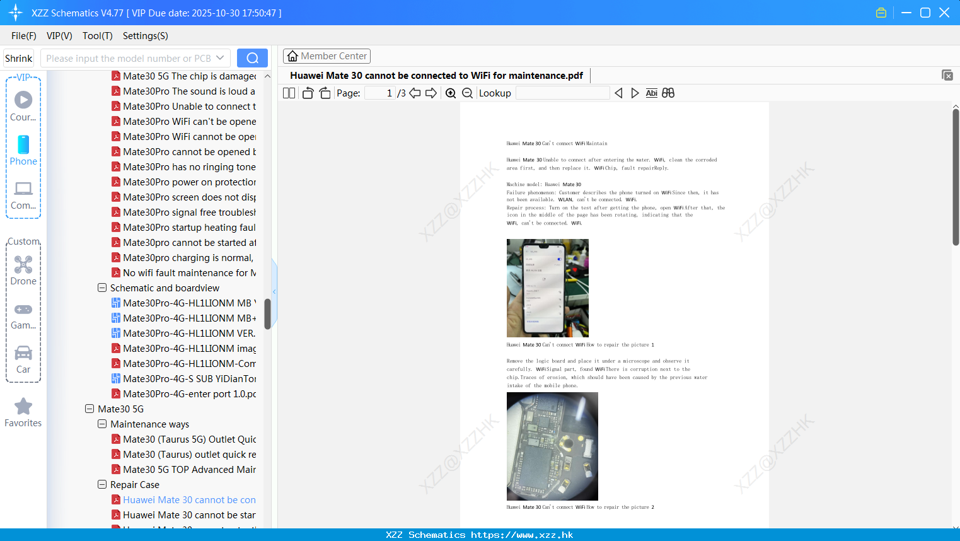This screenshot has height=541, width=960.
Task: Toggle the two-page view icon
Action: [289, 93]
